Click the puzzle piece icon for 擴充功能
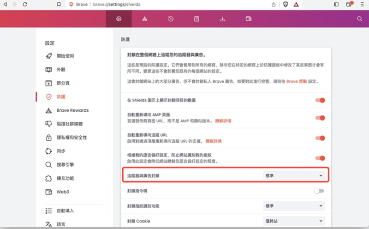Image resolution: width=369 pixels, height=229 pixels. 49,178
